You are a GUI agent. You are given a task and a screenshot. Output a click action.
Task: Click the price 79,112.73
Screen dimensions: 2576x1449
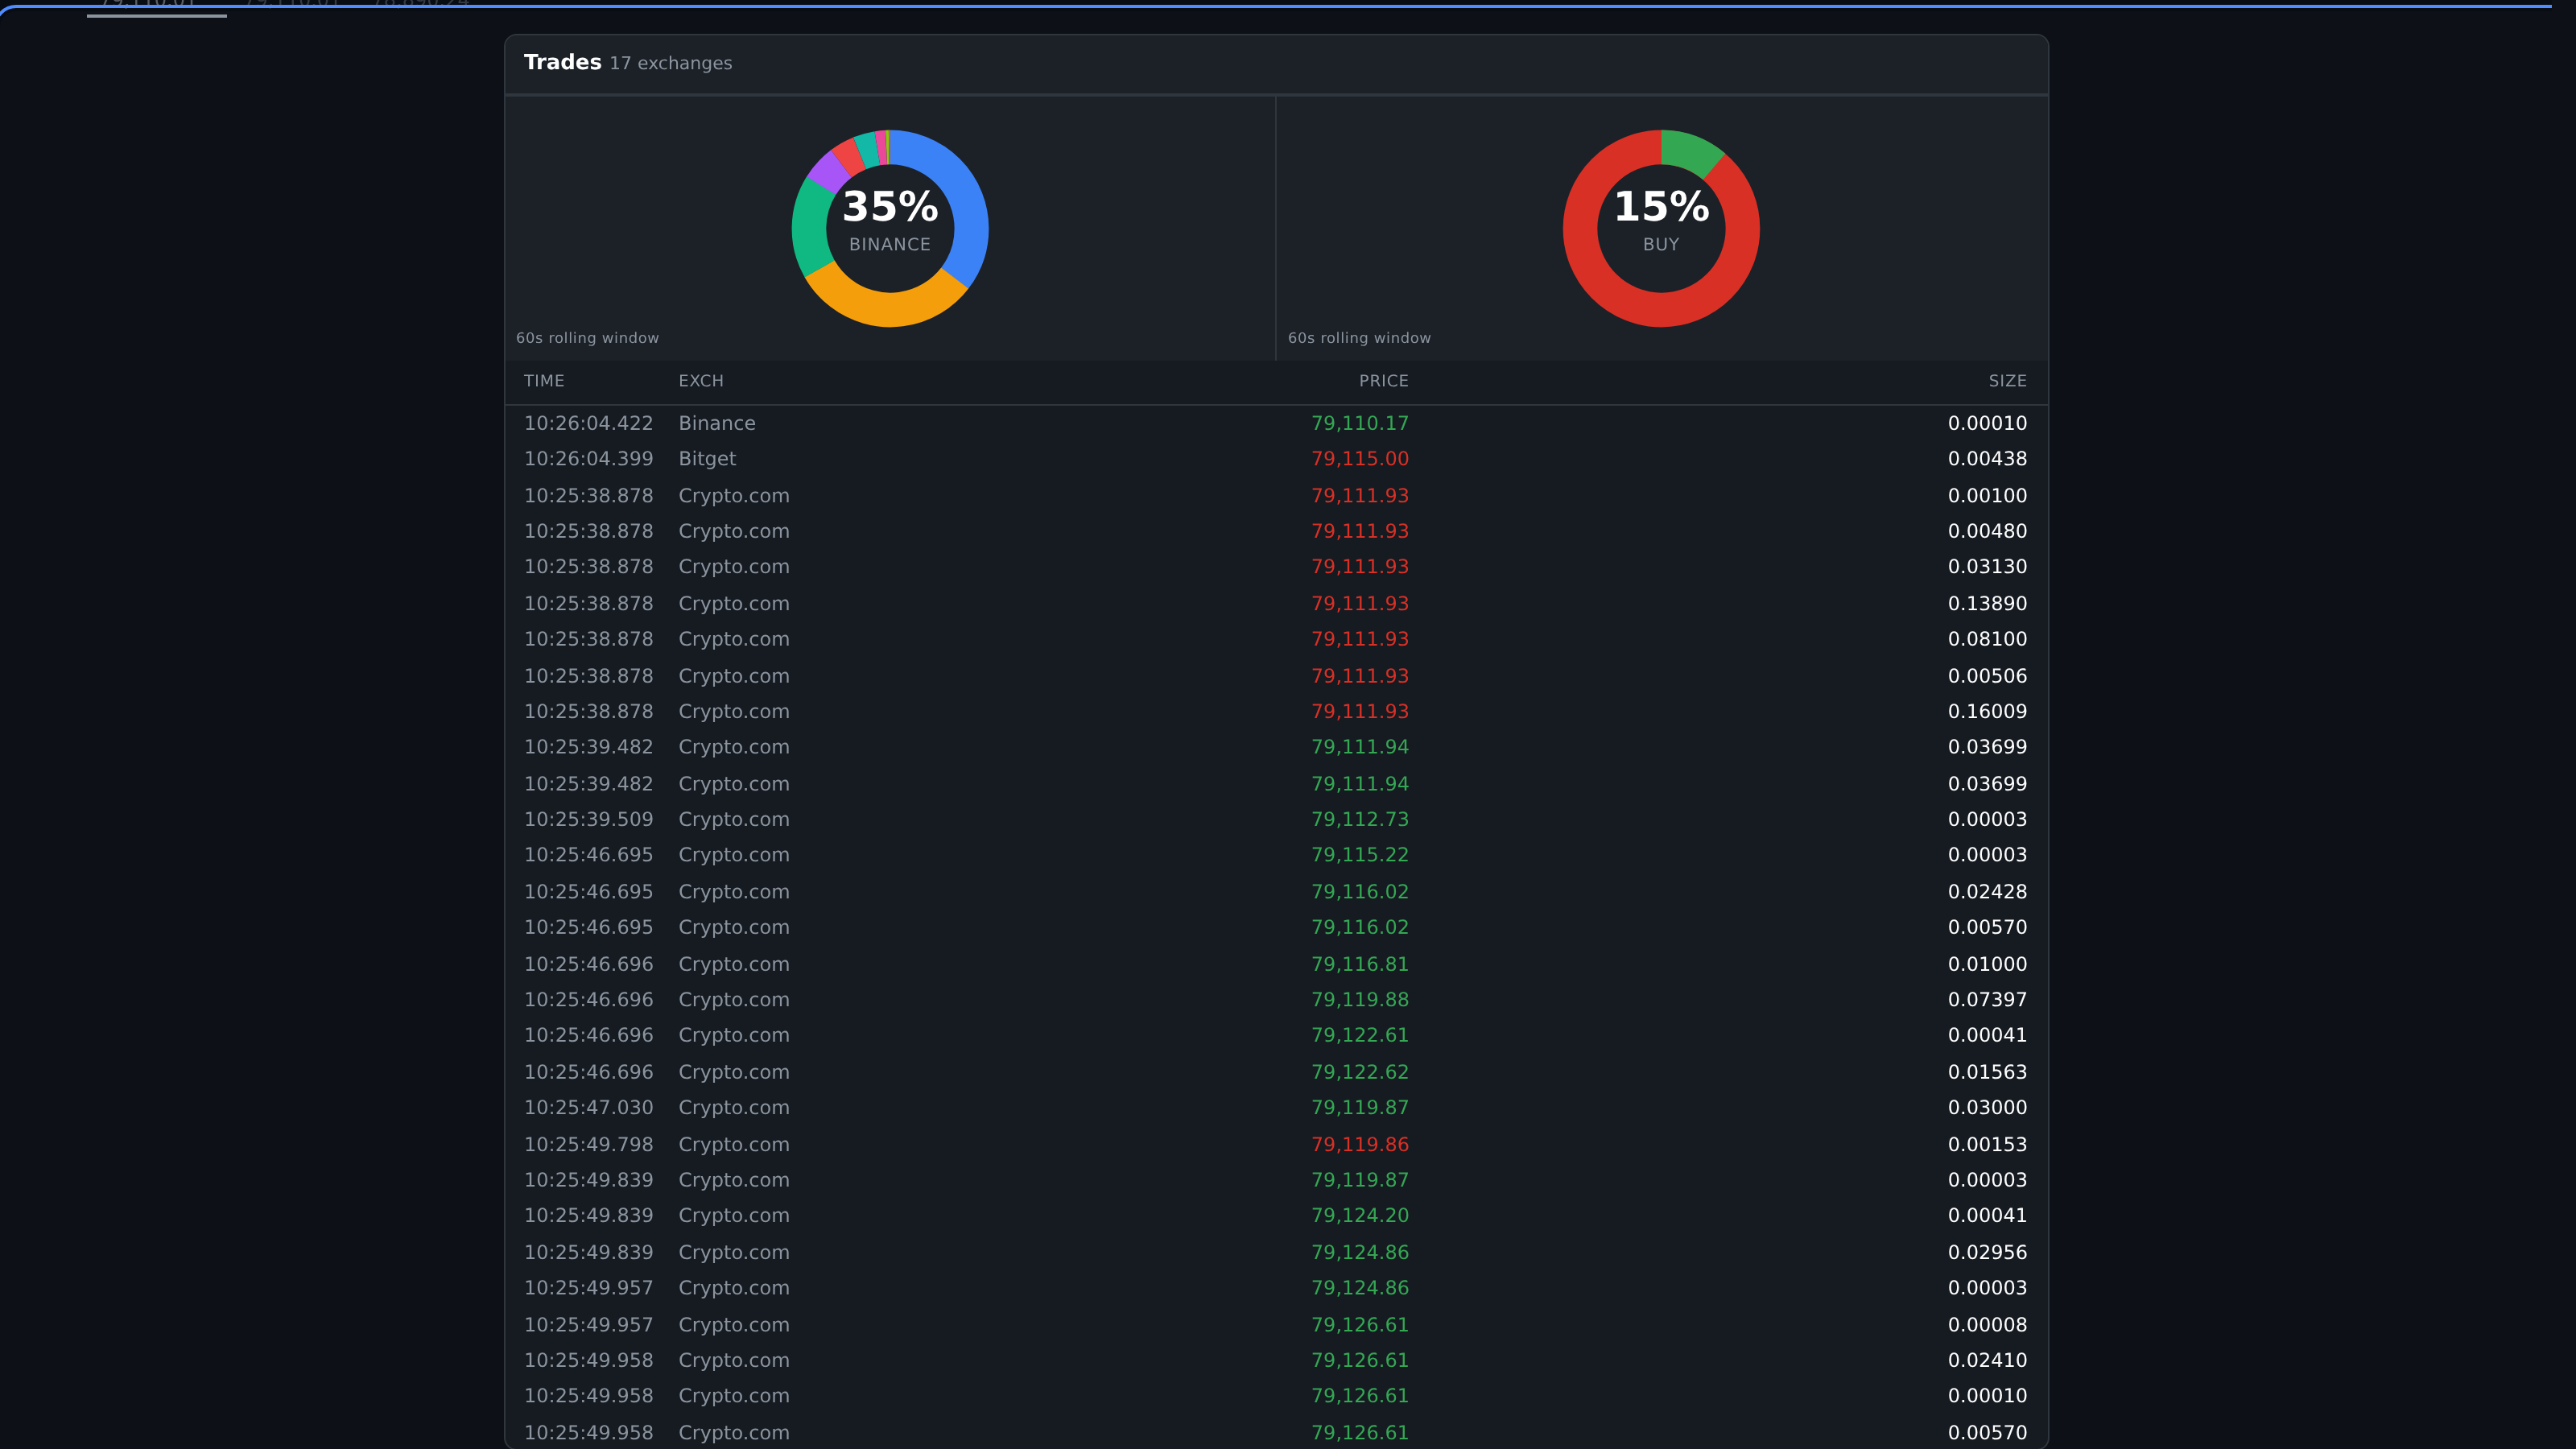[x=1360, y=820]
